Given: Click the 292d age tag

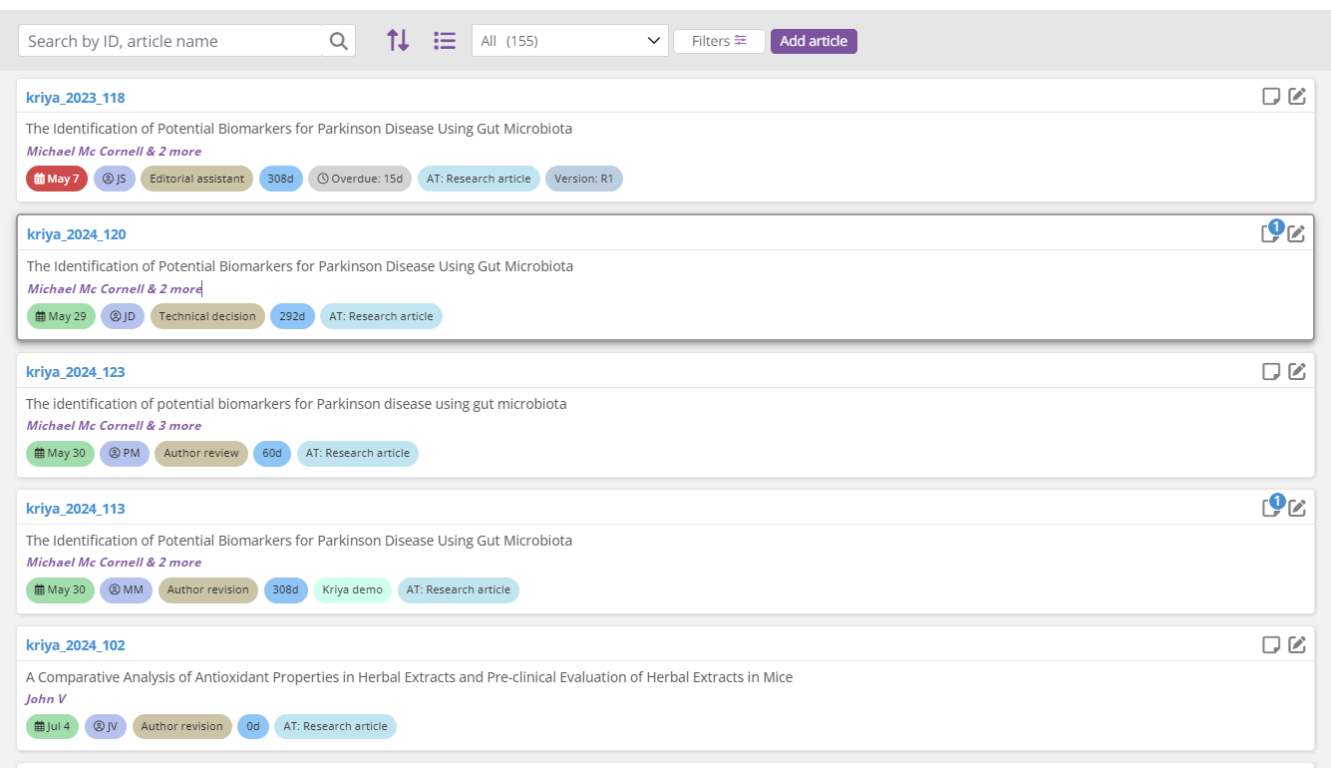Looking at the screenshot, I should coord(292,316).
